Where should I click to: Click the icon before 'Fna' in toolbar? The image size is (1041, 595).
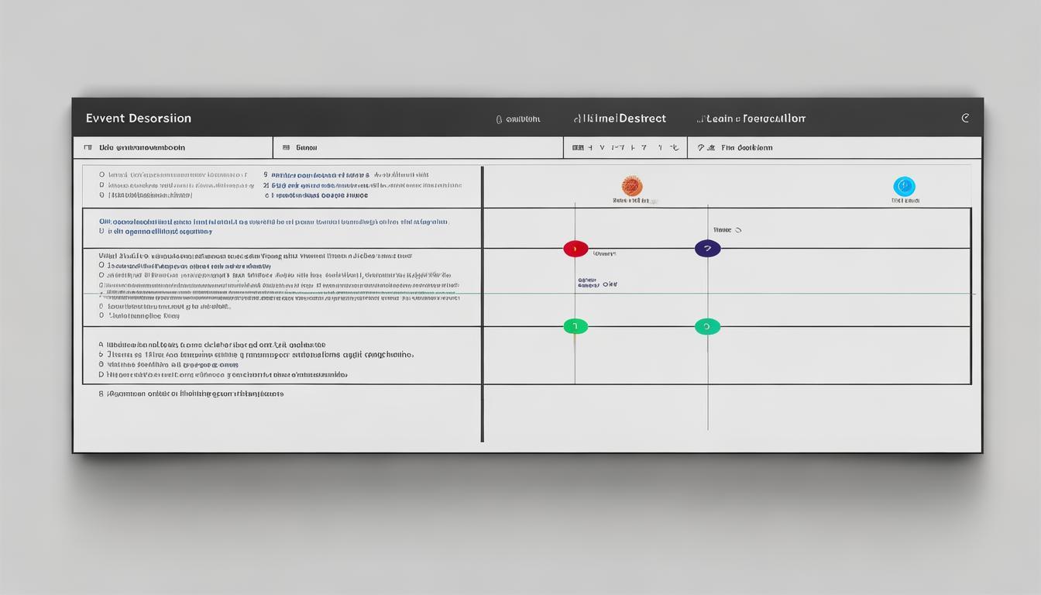point(702,147)
